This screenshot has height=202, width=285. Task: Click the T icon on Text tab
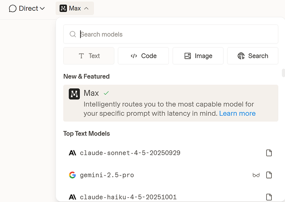point(81,56)
